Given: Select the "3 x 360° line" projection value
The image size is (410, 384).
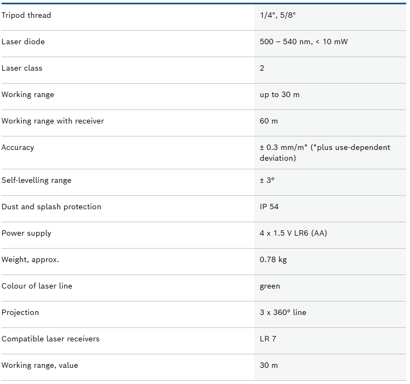Looking at the screenshot, I should point(283,313).
